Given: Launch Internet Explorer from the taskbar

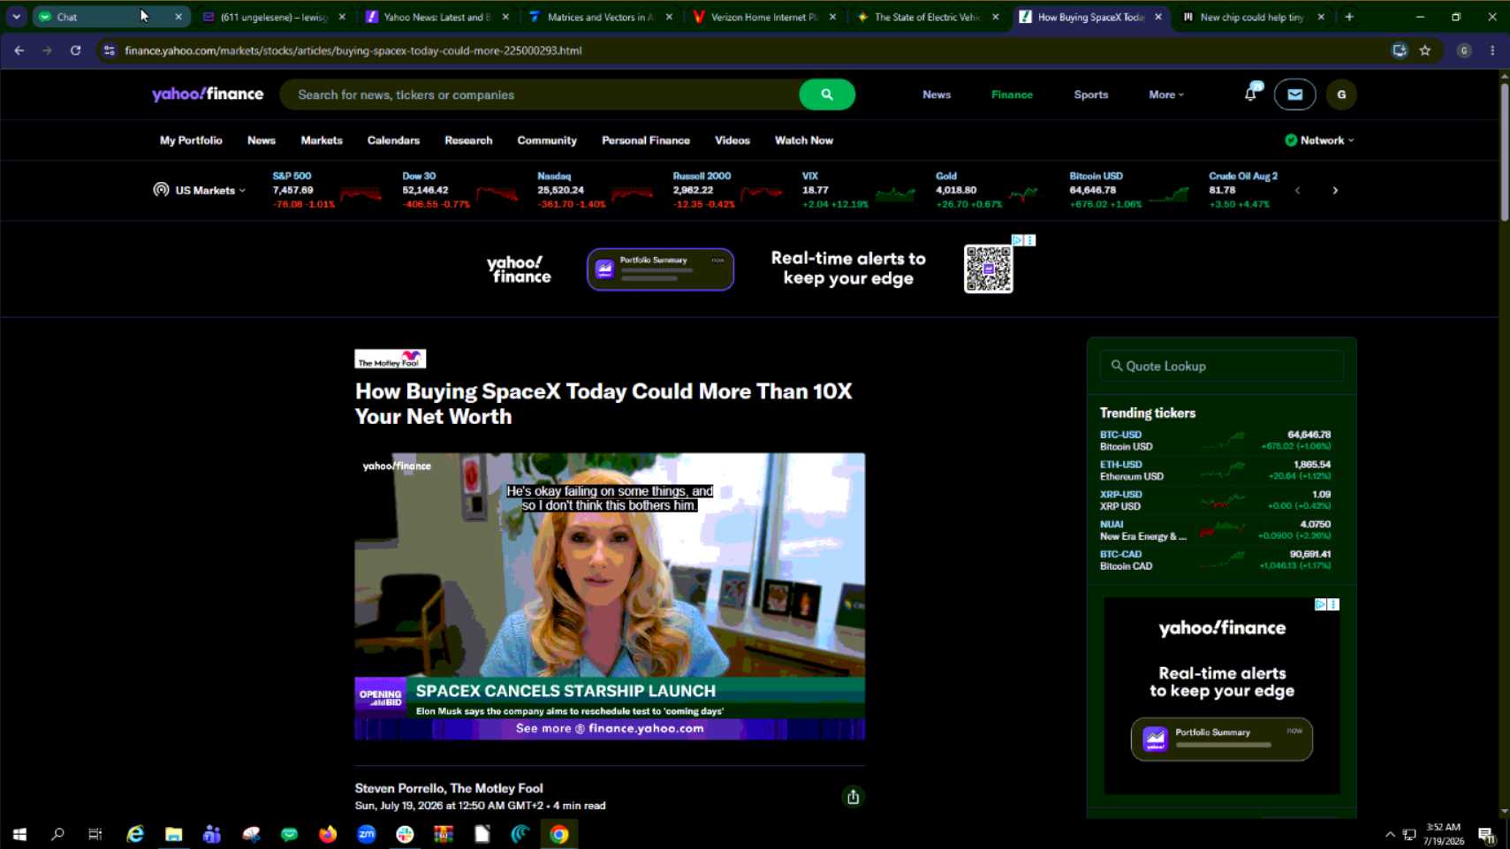Looking at the screenshot, I should click(135, 834).
